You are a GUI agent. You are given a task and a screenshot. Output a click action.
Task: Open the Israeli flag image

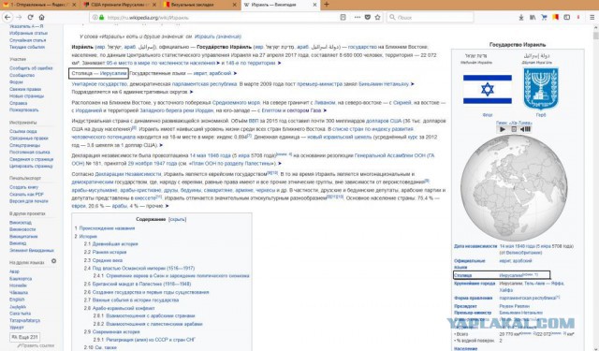(488, 89)
